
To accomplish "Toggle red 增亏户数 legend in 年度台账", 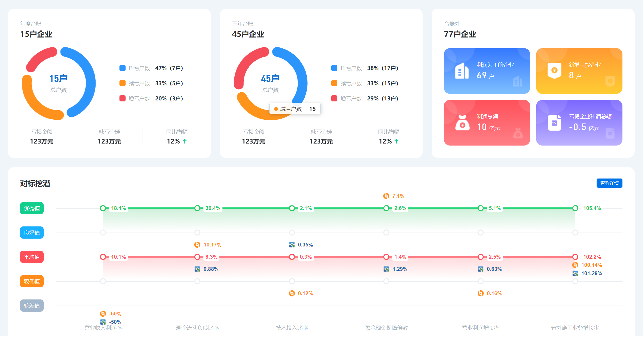I will (x=123, y=98).
